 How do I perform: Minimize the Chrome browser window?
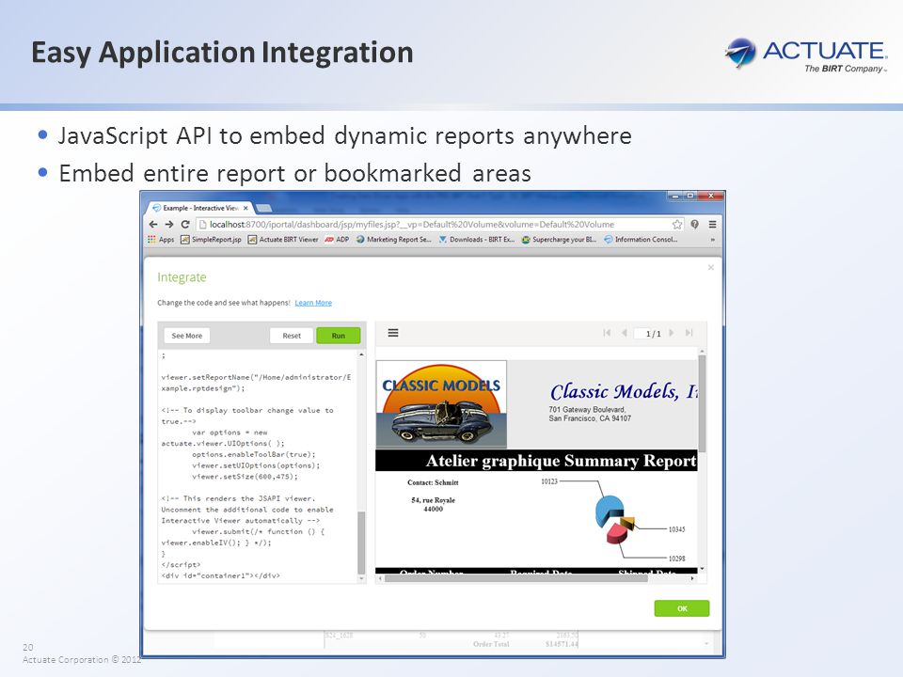674,197
